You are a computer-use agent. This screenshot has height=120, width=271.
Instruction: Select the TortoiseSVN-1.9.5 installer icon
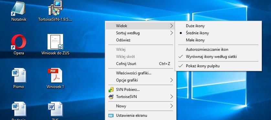click(55, 8)
